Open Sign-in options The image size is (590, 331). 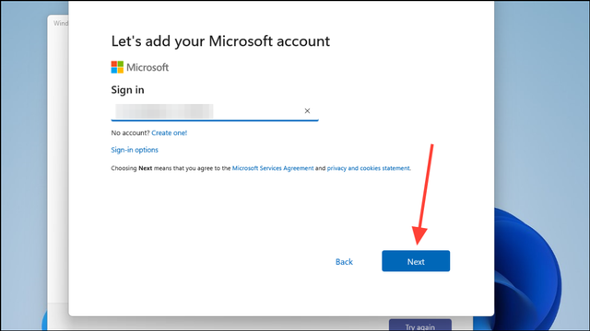[x=135, y=150]
